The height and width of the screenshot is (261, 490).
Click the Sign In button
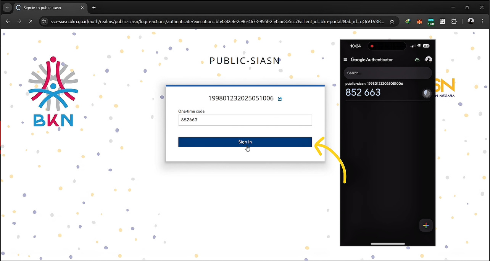click(245, 142)
